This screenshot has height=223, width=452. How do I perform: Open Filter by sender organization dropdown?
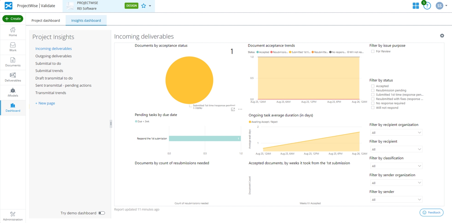[396, 183]
